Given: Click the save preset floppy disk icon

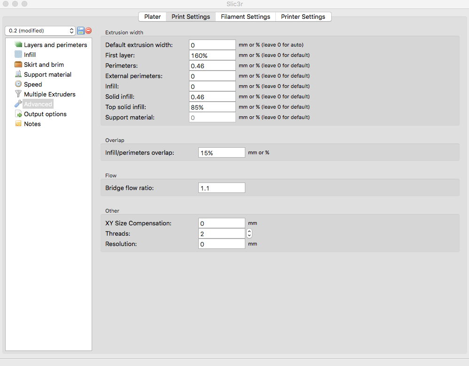Looking at the screenshot, I should pos(81,31).
